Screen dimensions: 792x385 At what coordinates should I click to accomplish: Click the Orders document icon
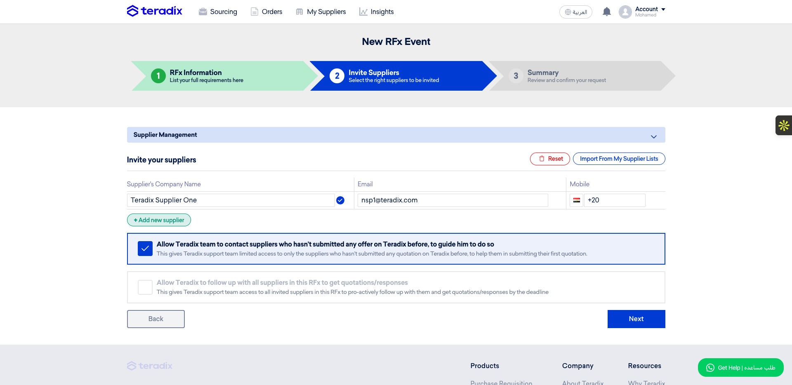point(255,12)
